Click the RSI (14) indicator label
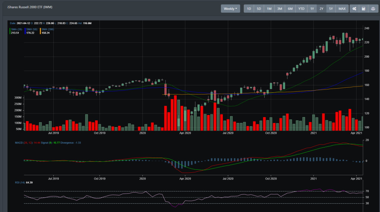Screen dimensions: 380x212 click(20, 182)
